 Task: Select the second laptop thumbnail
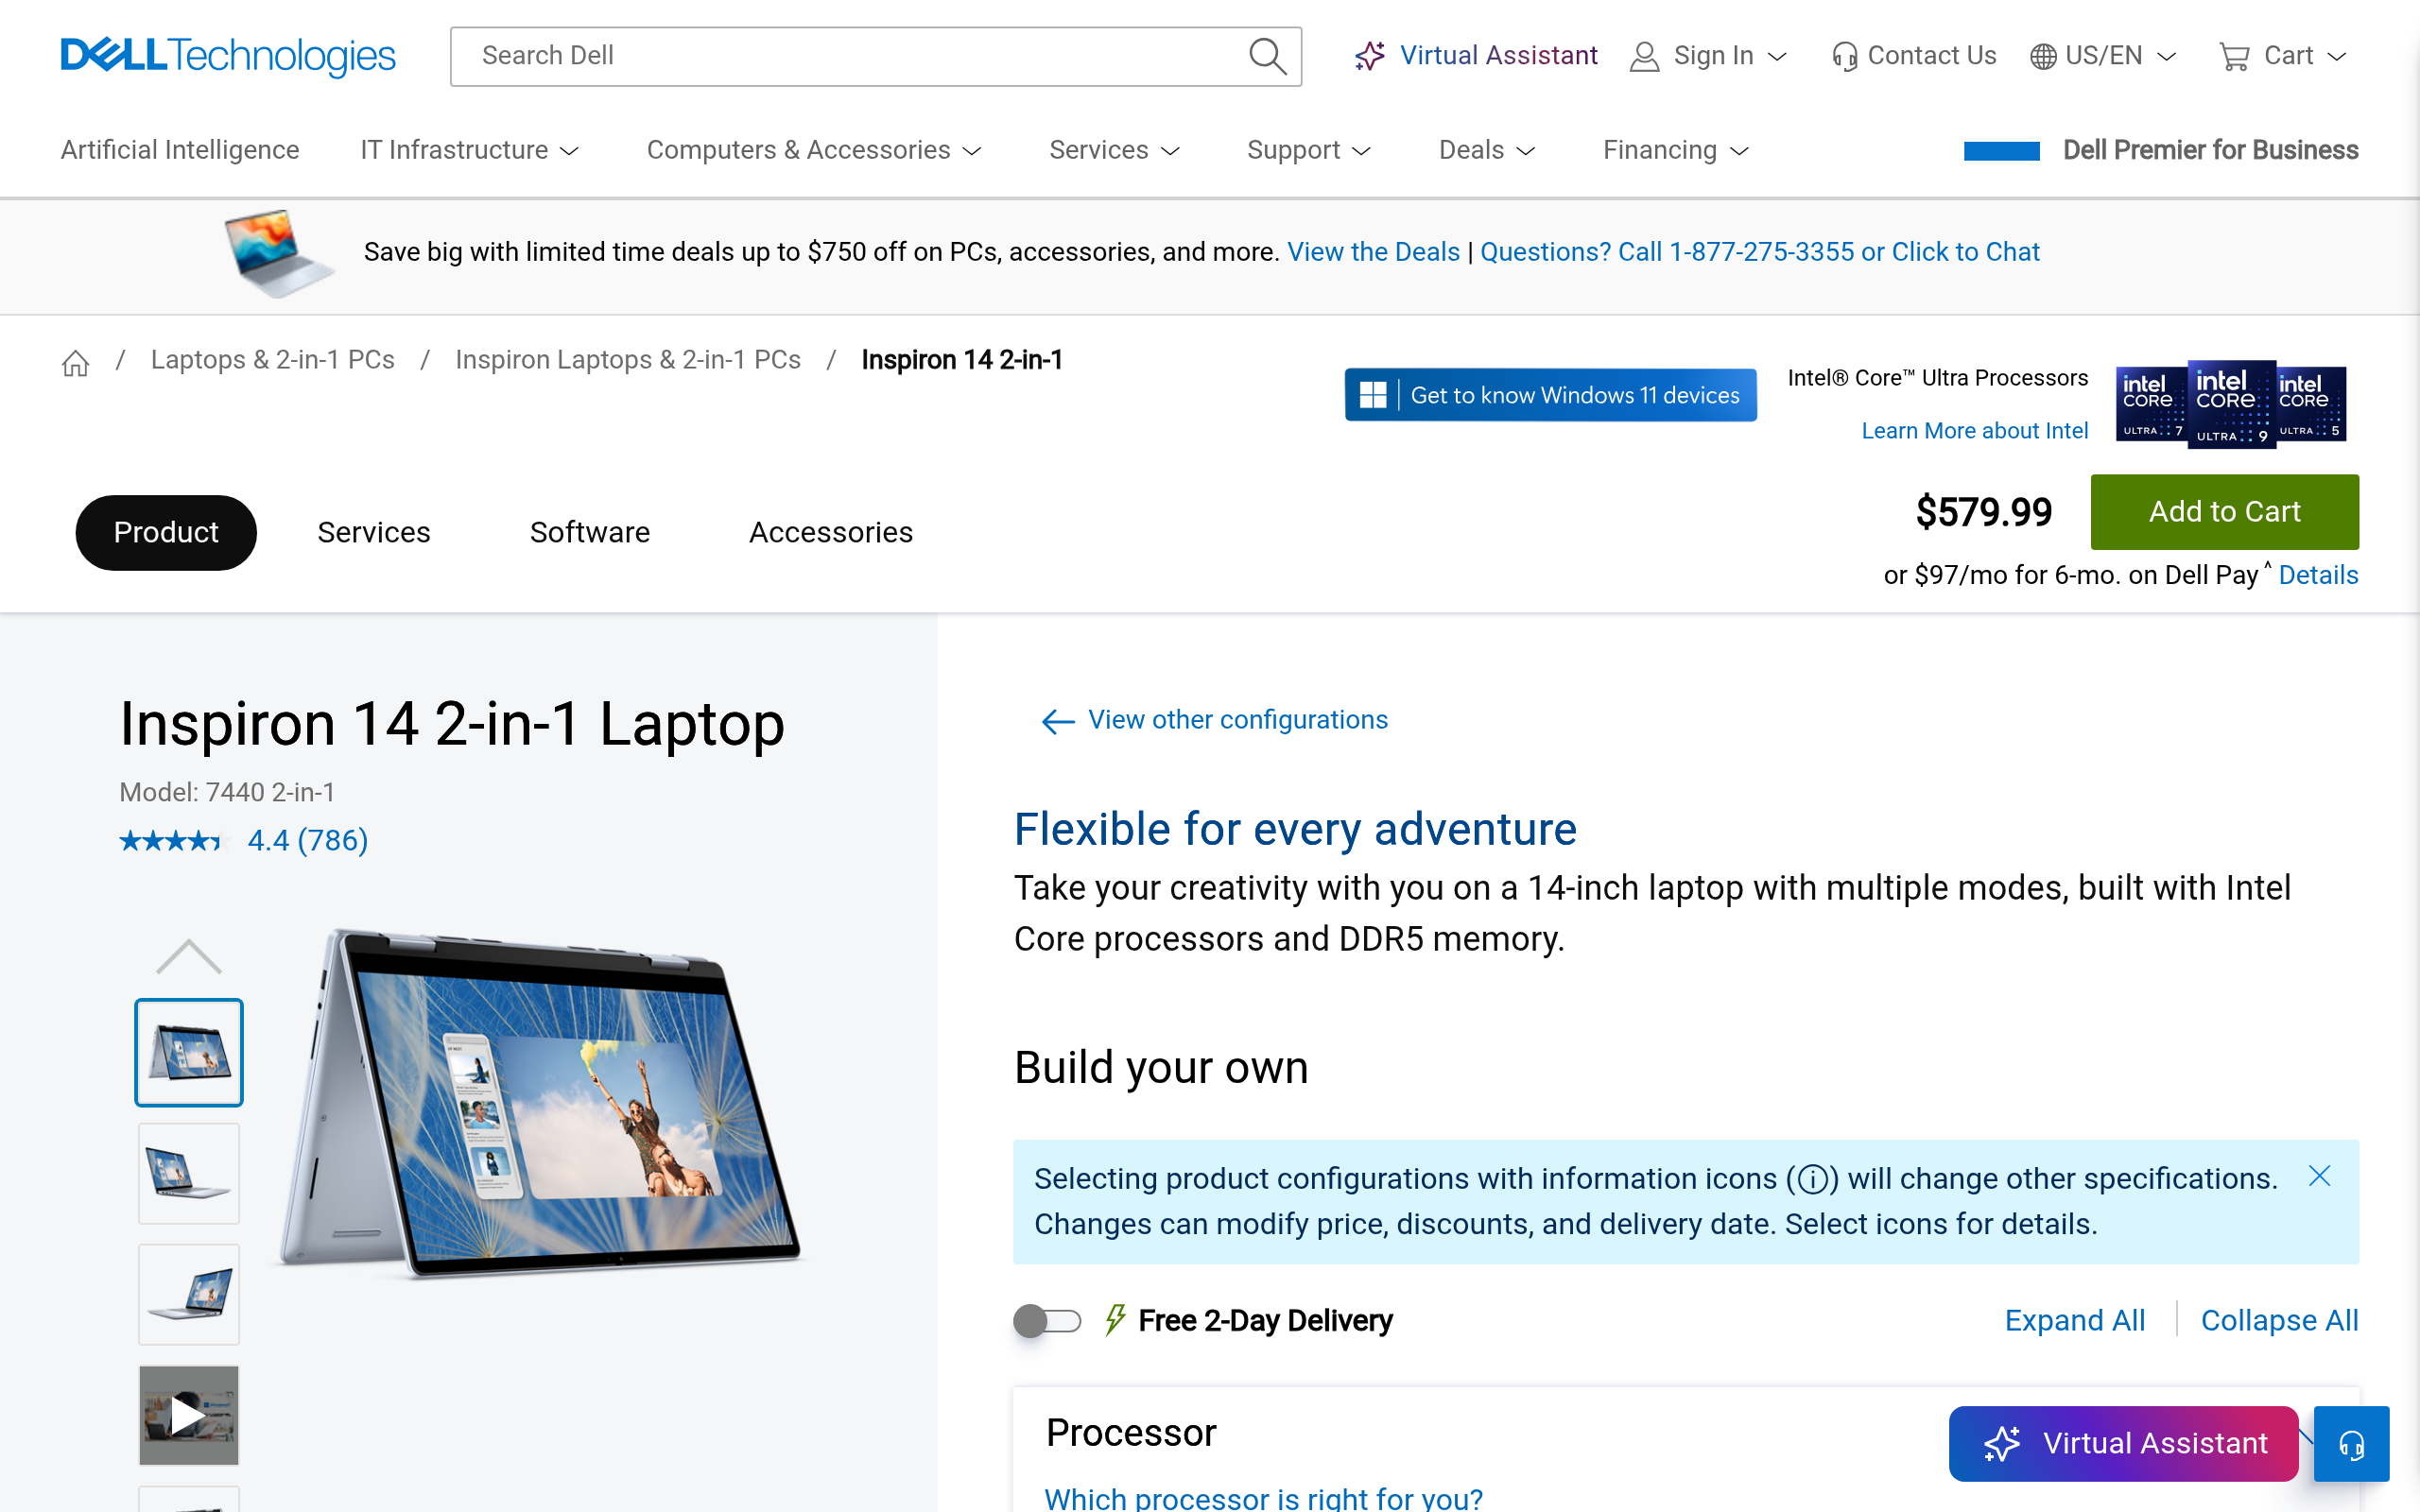click(189, 1173)
